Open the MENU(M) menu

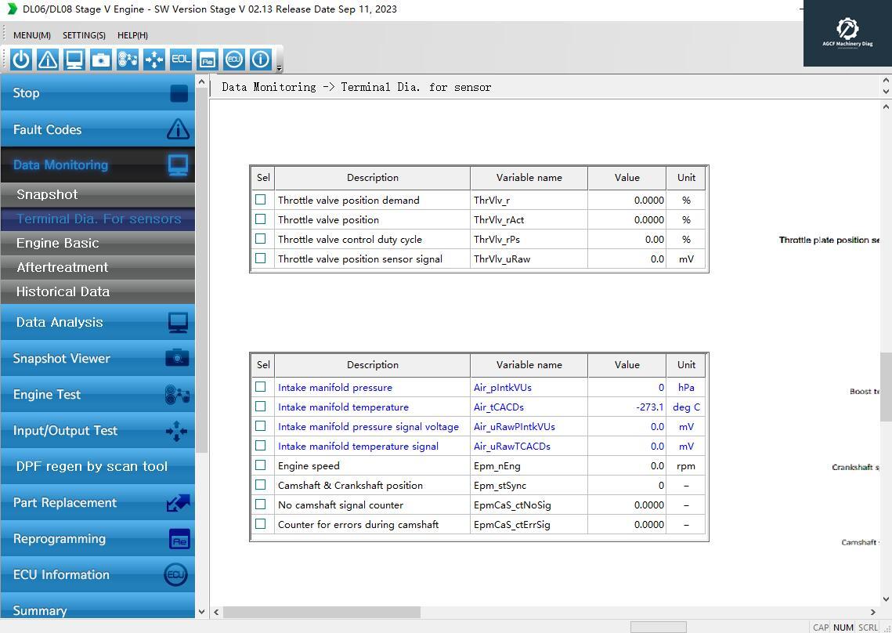pos(32,35)
